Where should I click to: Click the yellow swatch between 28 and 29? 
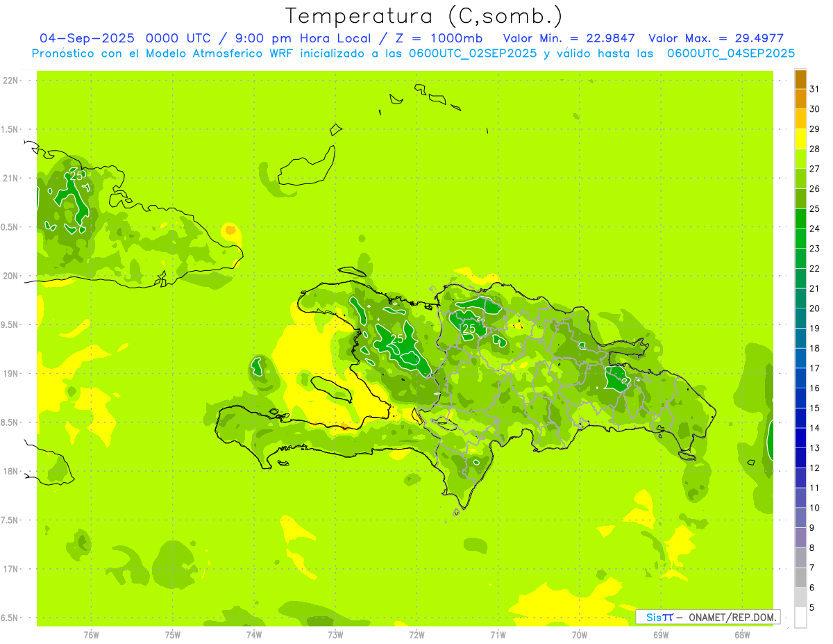tap(800, 140)
